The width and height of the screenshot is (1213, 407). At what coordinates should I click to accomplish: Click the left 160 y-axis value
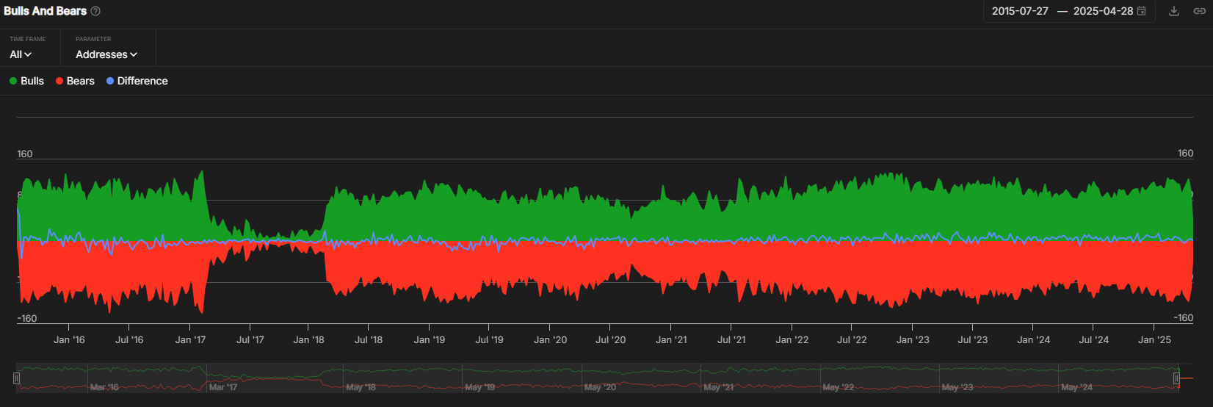tap(25, 154)
